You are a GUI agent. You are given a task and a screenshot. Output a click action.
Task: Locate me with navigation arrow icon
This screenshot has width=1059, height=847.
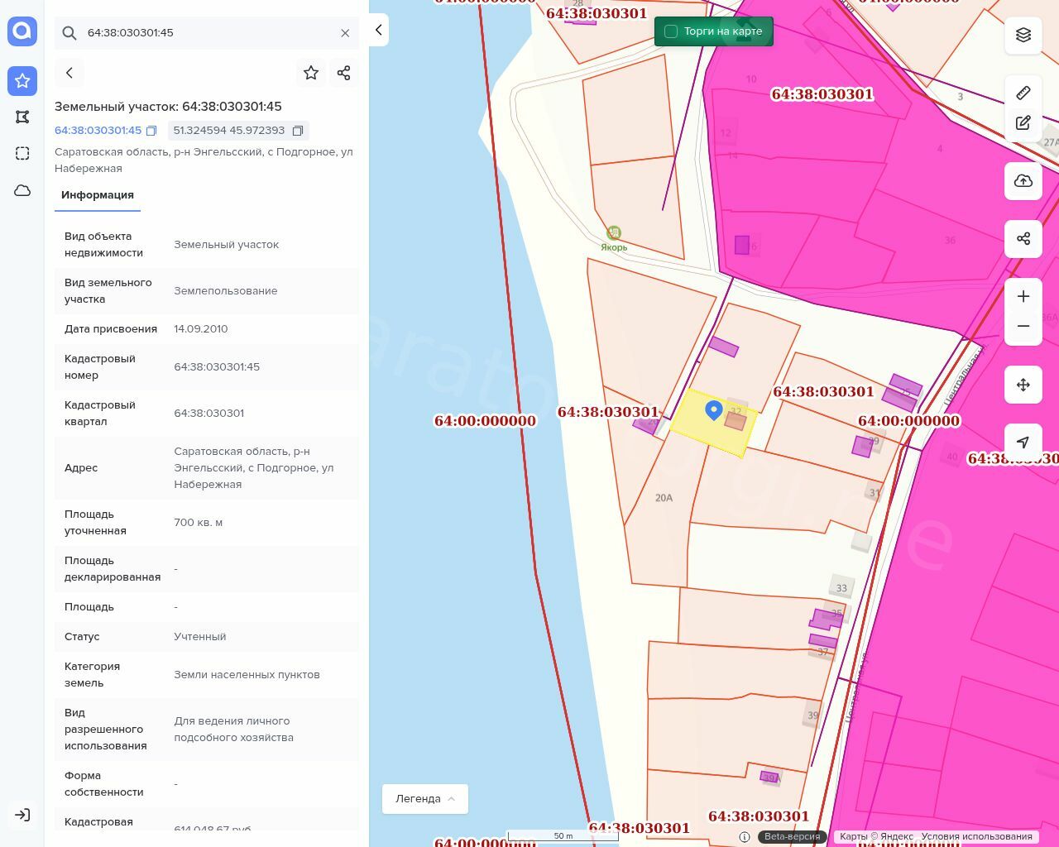[x=1023, y=443]
